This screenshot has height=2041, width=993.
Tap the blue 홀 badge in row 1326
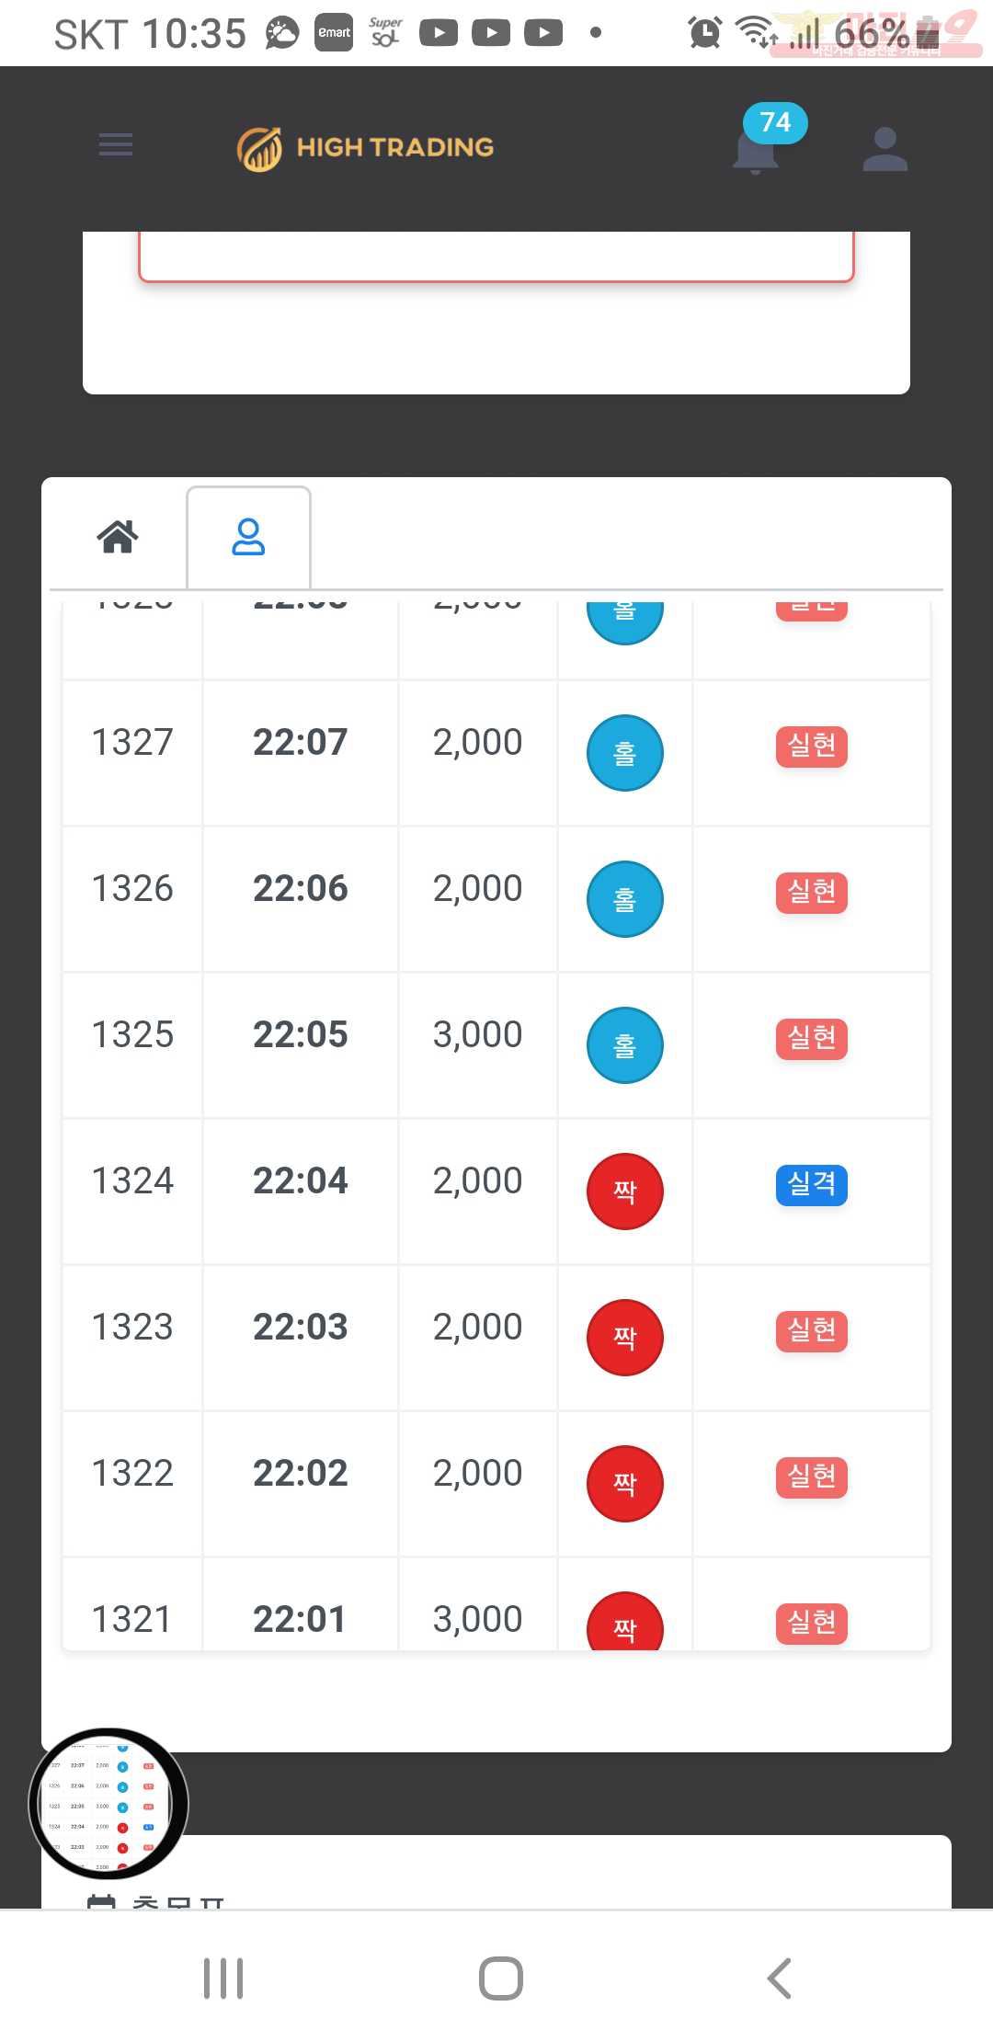pos(625,899)
